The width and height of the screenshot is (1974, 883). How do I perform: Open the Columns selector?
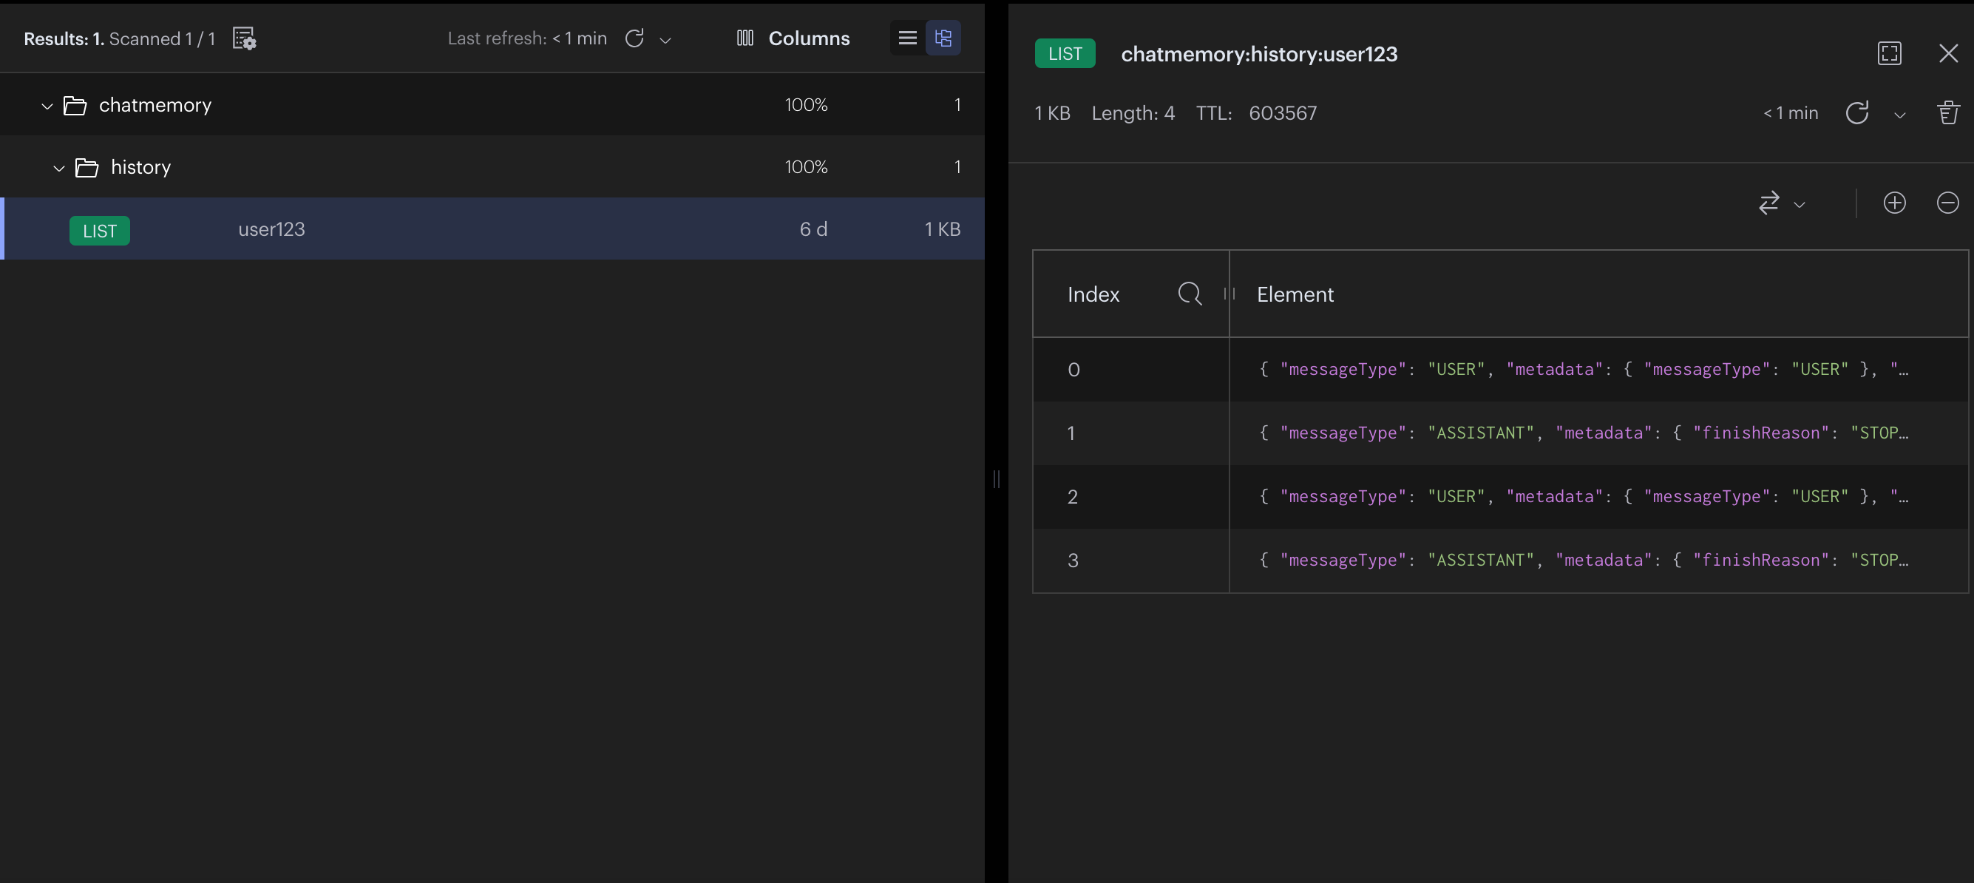pyautogui.click(x=793, y=38)
